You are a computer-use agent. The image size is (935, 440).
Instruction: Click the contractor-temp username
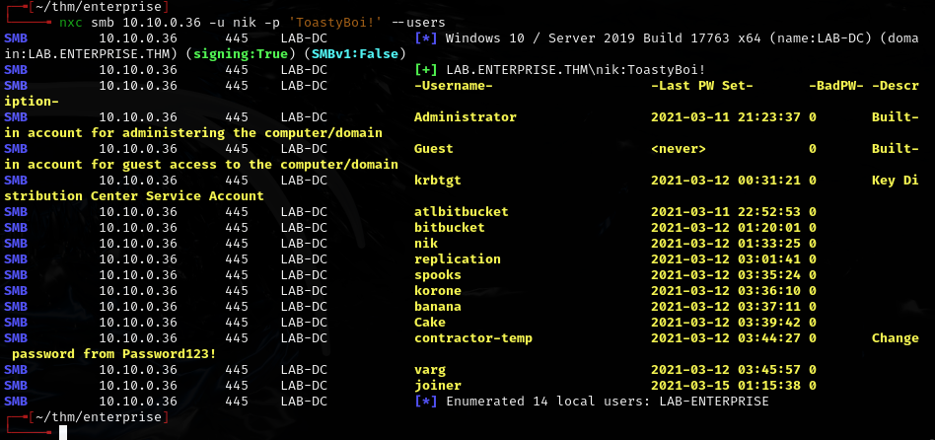pyautogui.click(x=473, y=337)
